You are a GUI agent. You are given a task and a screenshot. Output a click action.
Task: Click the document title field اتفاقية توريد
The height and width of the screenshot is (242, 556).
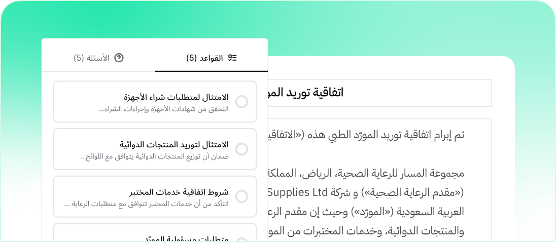click(378, 93)
